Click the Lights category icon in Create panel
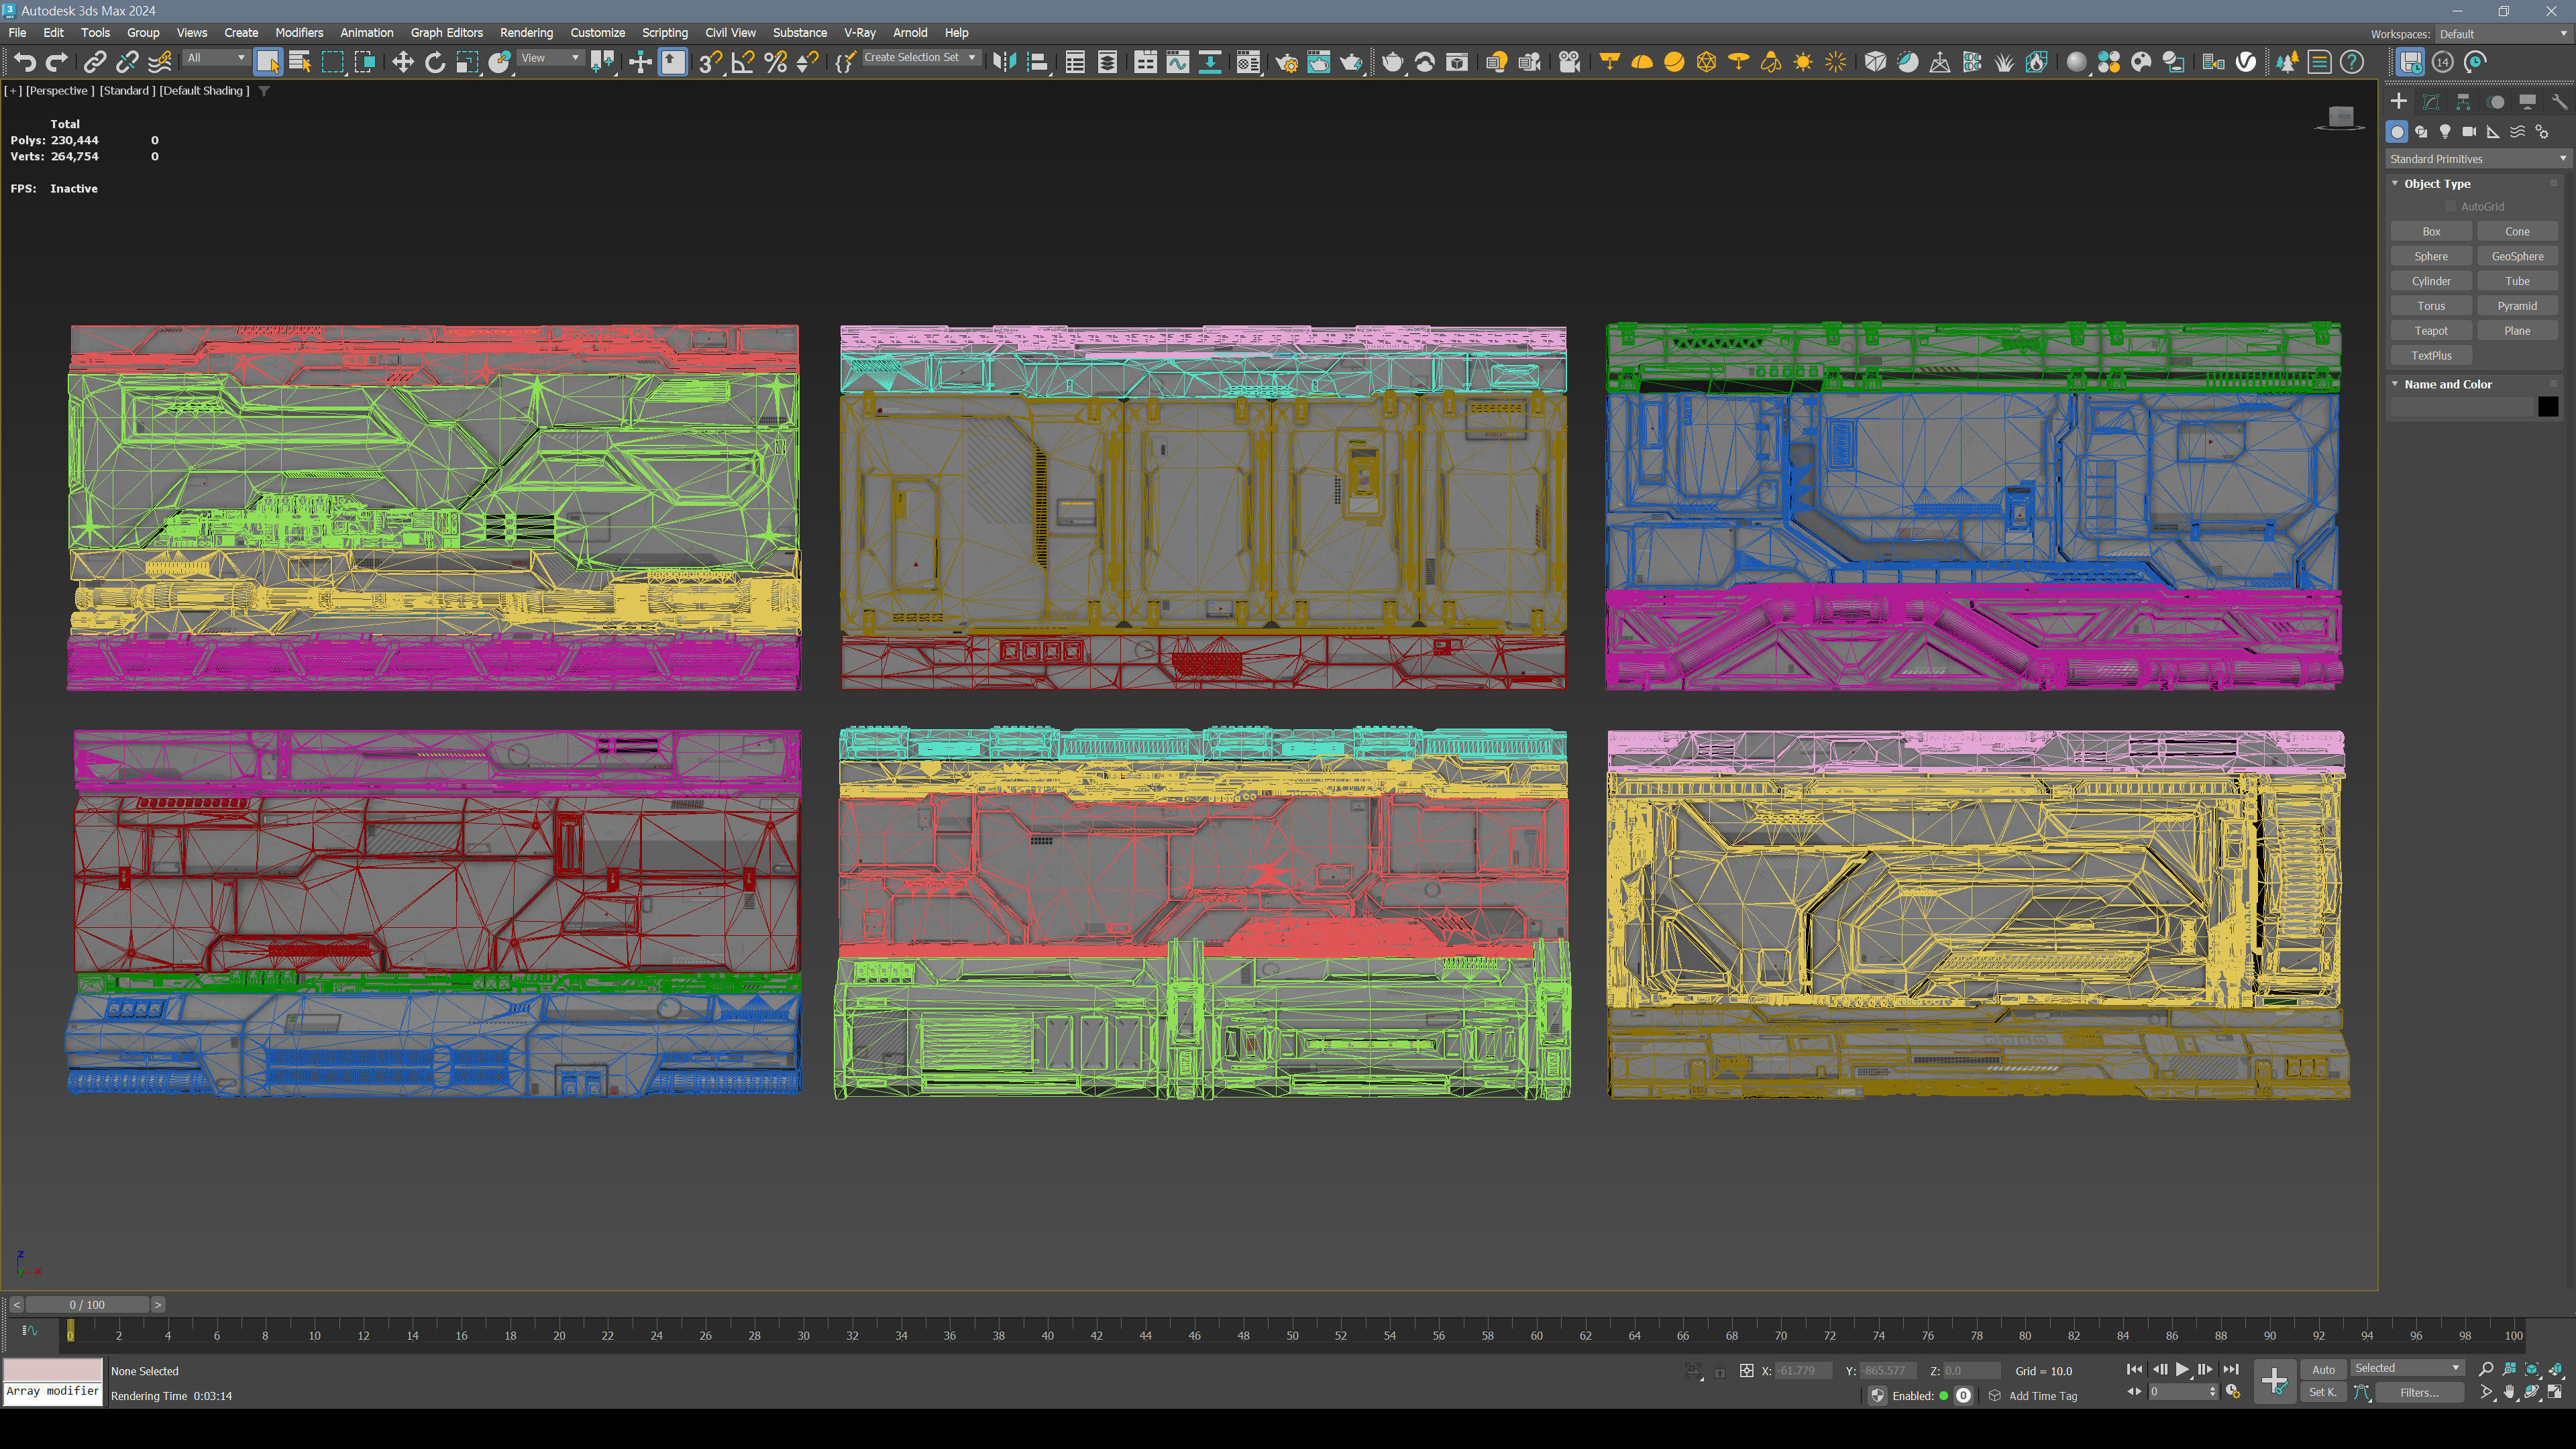 coord(2445,131)
